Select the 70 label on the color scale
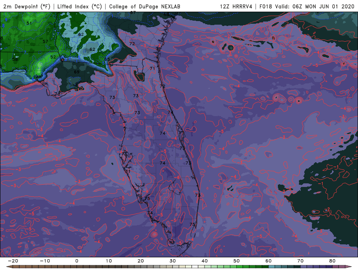The height and width of the screenshot is (269, 358). pos(300,261)
